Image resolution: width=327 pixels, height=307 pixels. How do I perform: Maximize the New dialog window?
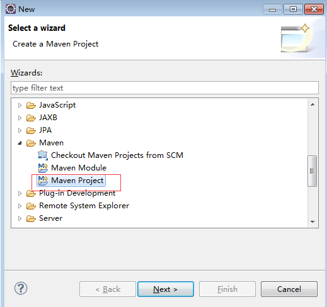[293, 9]
